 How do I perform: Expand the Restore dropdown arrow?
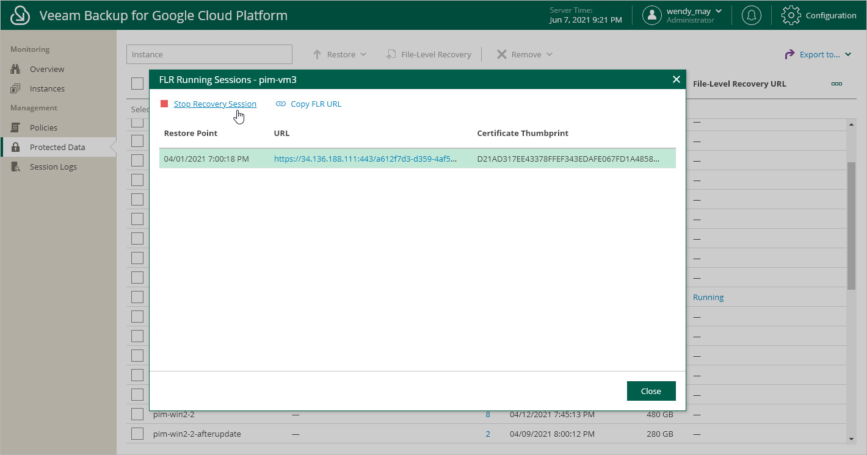pyautogui.click(x=363, y=54)
